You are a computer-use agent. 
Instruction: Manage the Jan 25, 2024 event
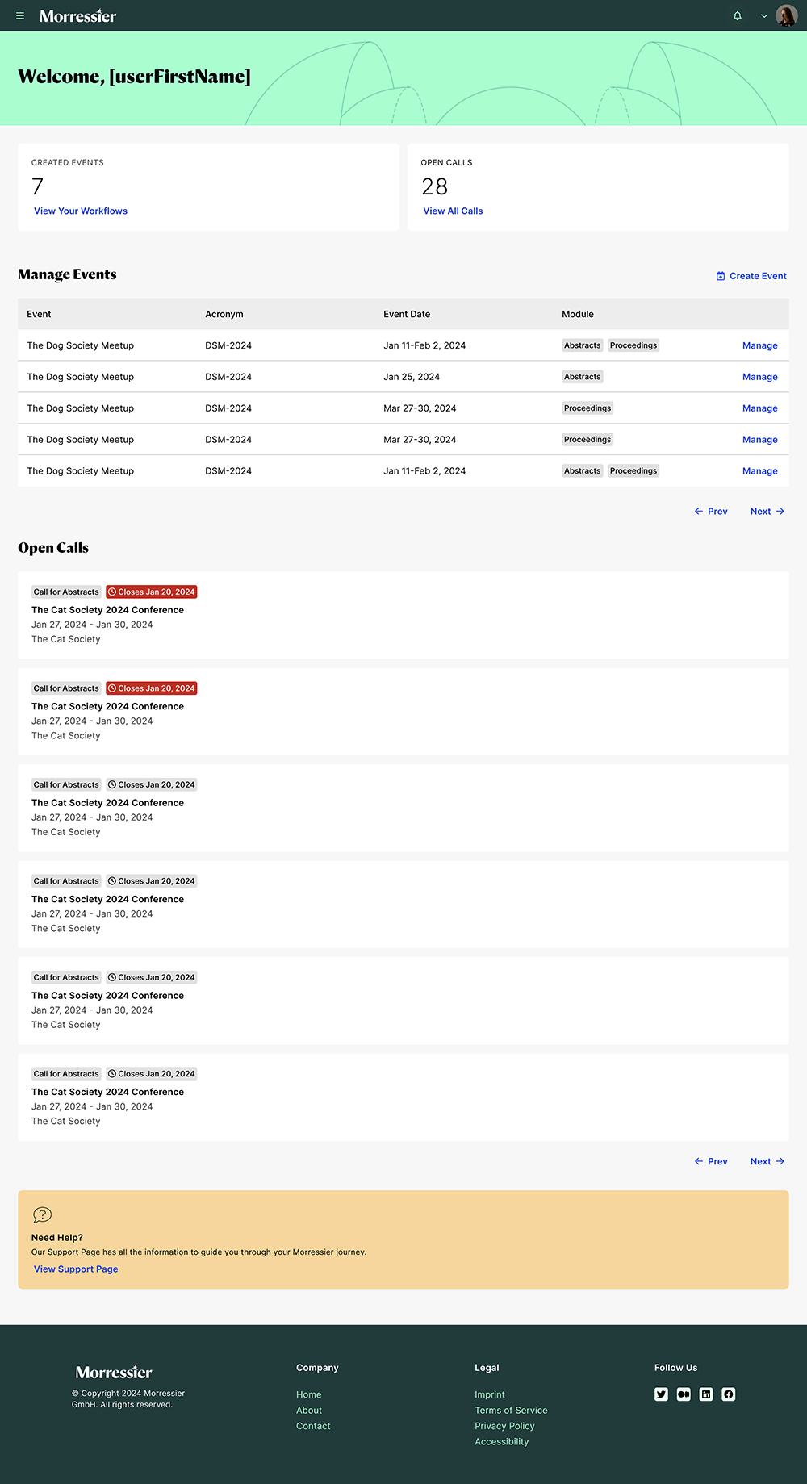pos(759,377)
